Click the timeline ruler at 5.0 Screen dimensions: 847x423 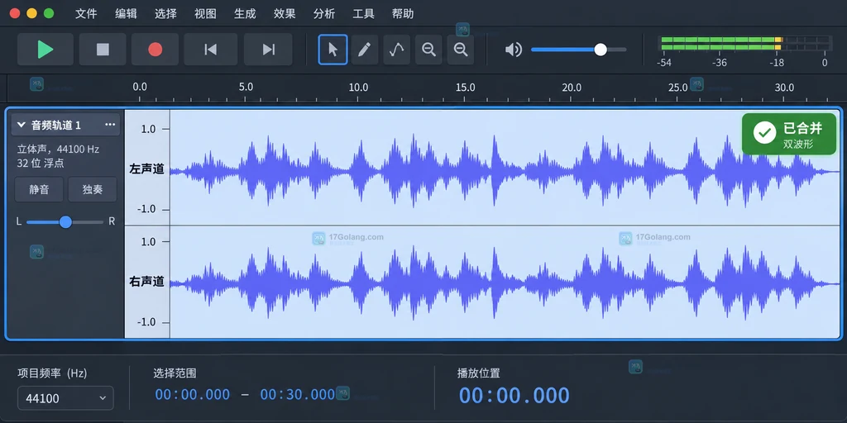coord(246,88)
